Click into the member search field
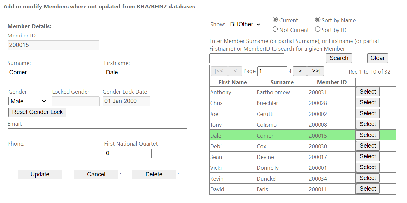Image resolution: width=407 pixels, height=203 pixels. coord(247,58)
